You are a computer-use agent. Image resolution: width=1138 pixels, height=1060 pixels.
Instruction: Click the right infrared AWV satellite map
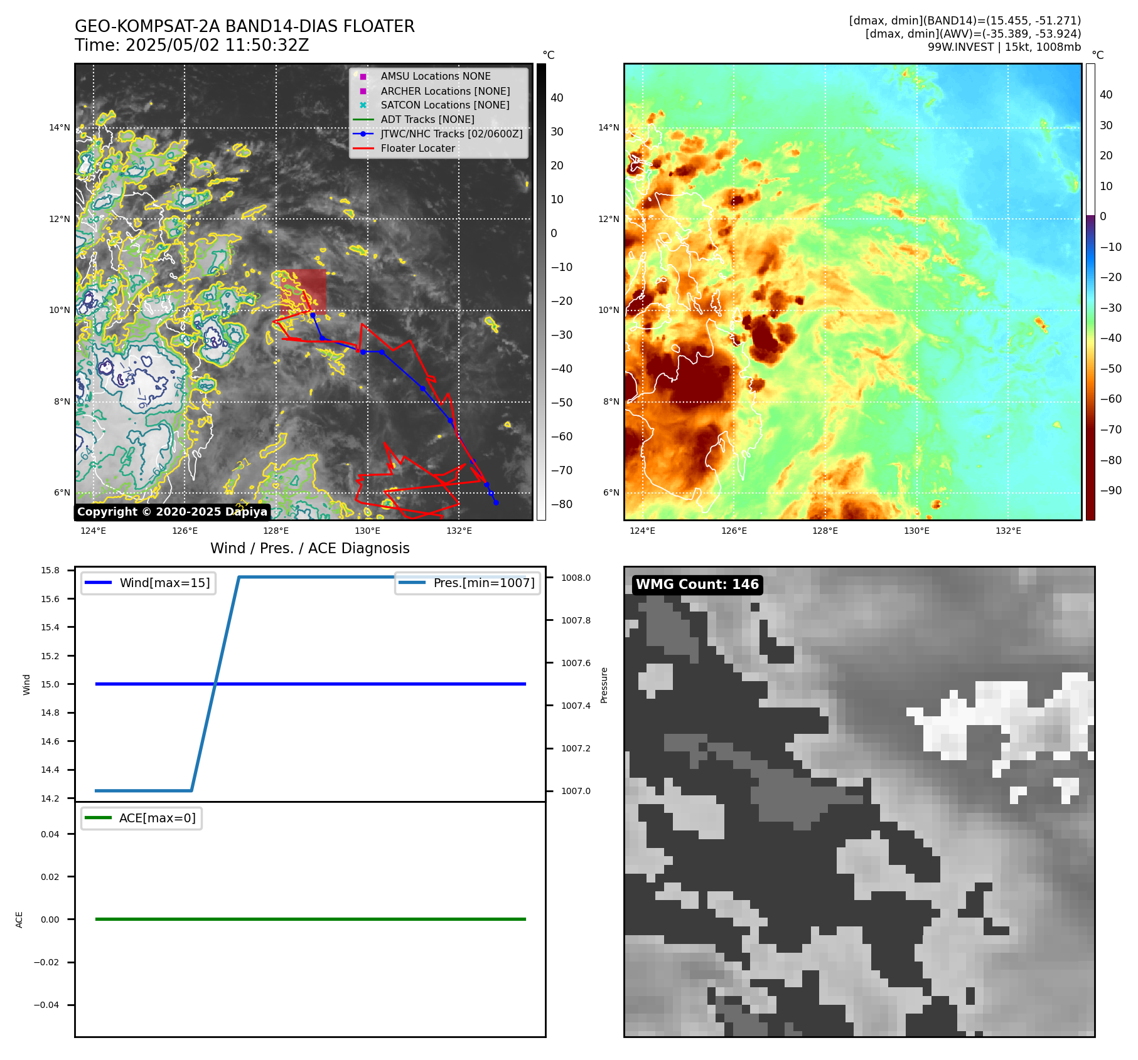pyautogui.click(x=853, y=292)
